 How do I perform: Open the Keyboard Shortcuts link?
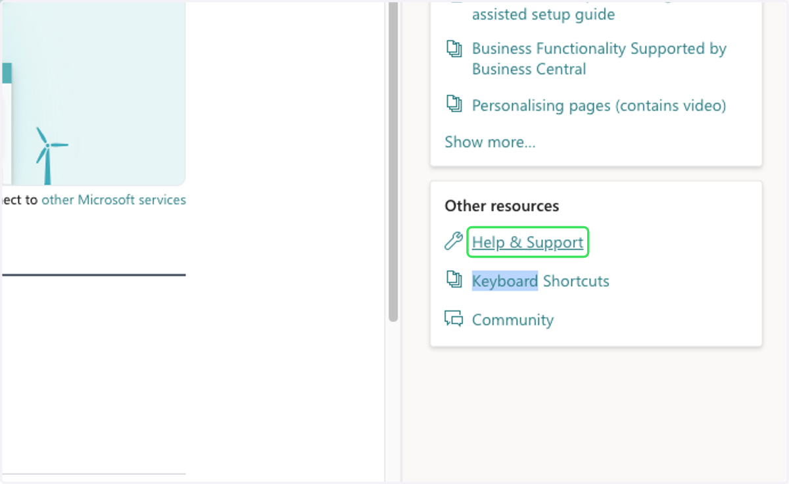tap(540, 281)
